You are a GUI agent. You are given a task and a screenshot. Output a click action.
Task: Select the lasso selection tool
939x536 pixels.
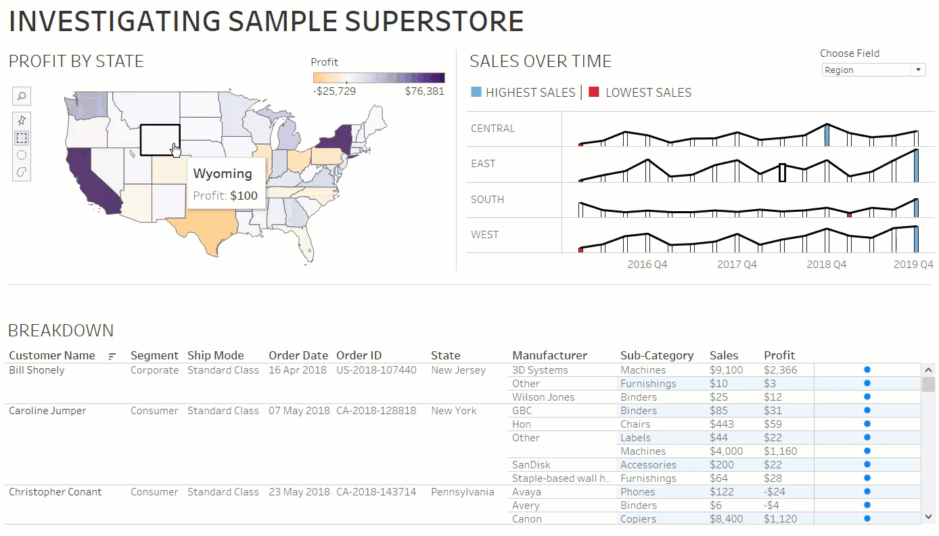(x=22, y=172)
